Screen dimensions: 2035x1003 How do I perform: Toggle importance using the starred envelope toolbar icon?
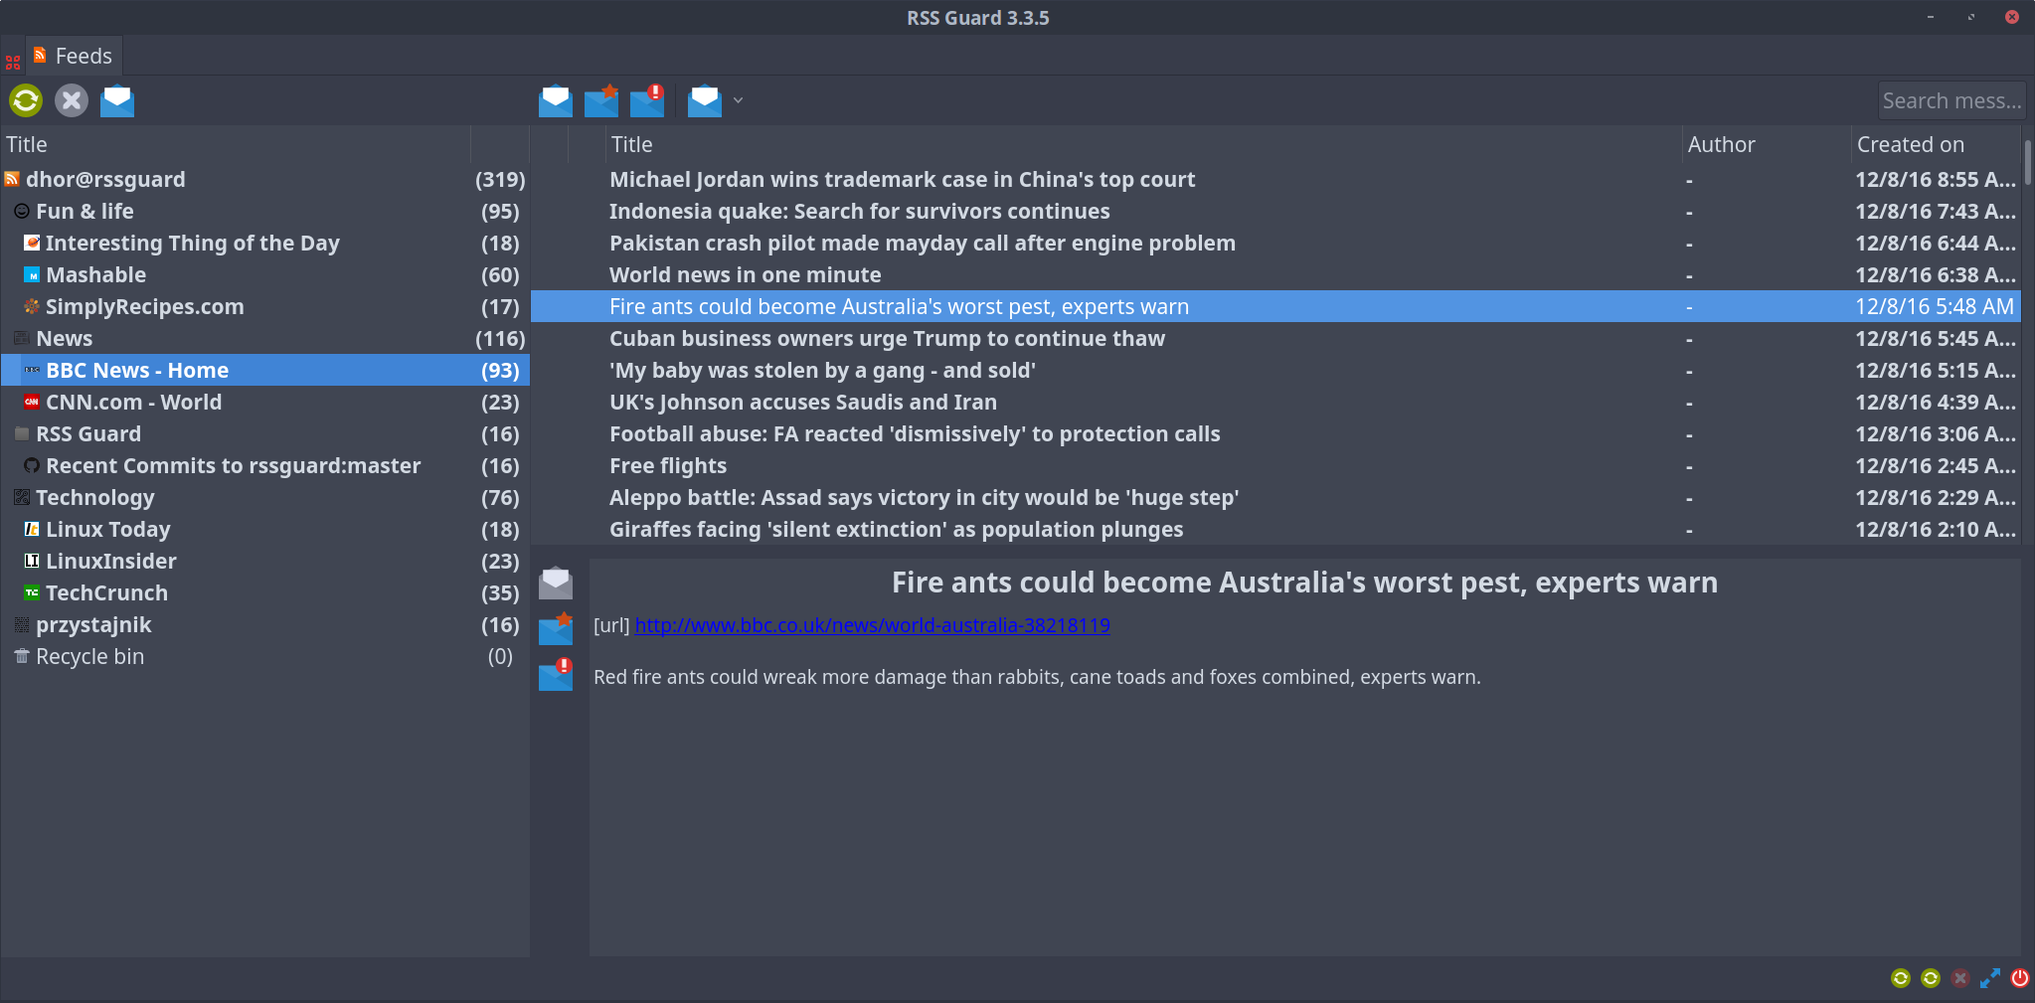tap(601, 100)
